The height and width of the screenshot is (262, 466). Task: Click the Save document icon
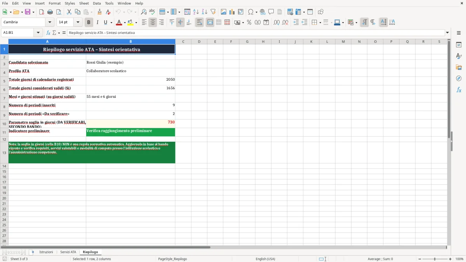[28, 12]
